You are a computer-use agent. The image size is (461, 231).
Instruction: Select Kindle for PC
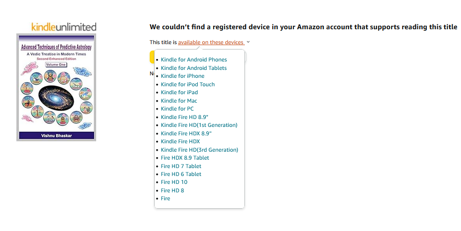pos(177,109)
